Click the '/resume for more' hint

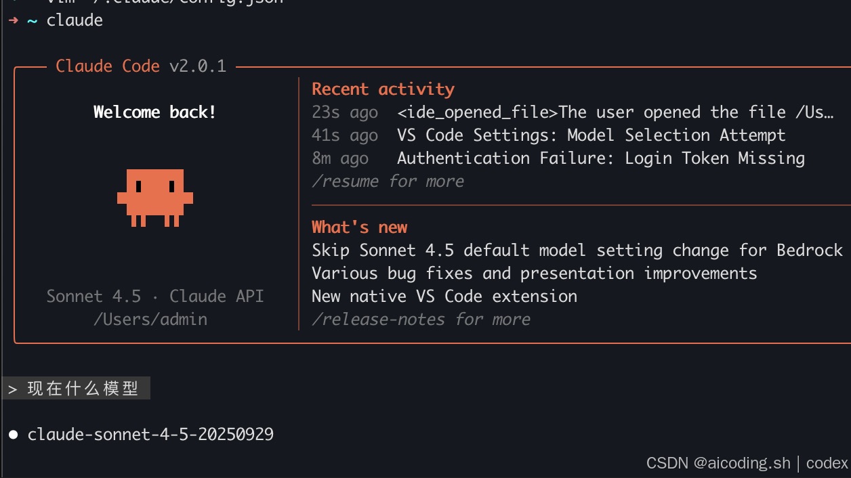click(388, 181)
